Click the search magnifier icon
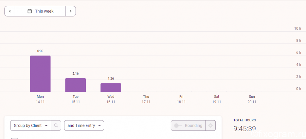This screenshot has width=306, height=139. [56, 126]
